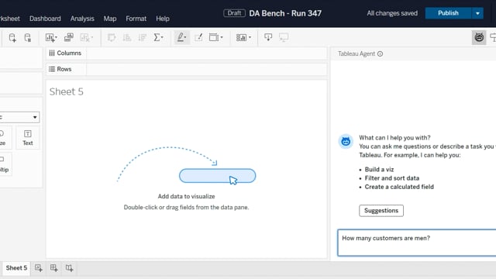This screenshot has height=279, width=496.
Task: Click the Suggestions button
Action: [x=381, y=211]
